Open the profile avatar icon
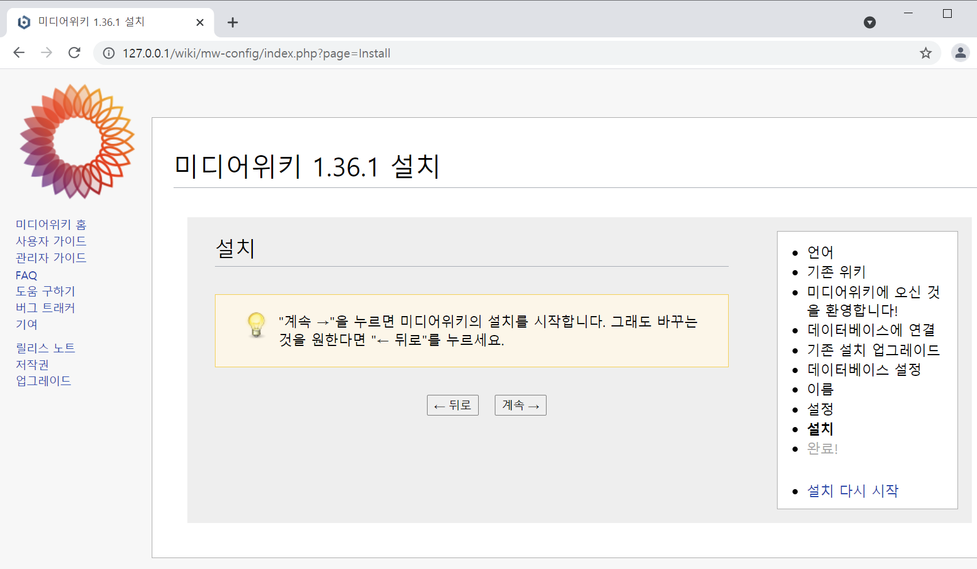Screen dimensions: 977x569 pos(960,53)
